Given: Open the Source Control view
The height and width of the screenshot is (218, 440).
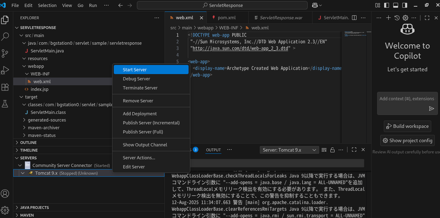Looking at the screenshot, I should point(5,53).
